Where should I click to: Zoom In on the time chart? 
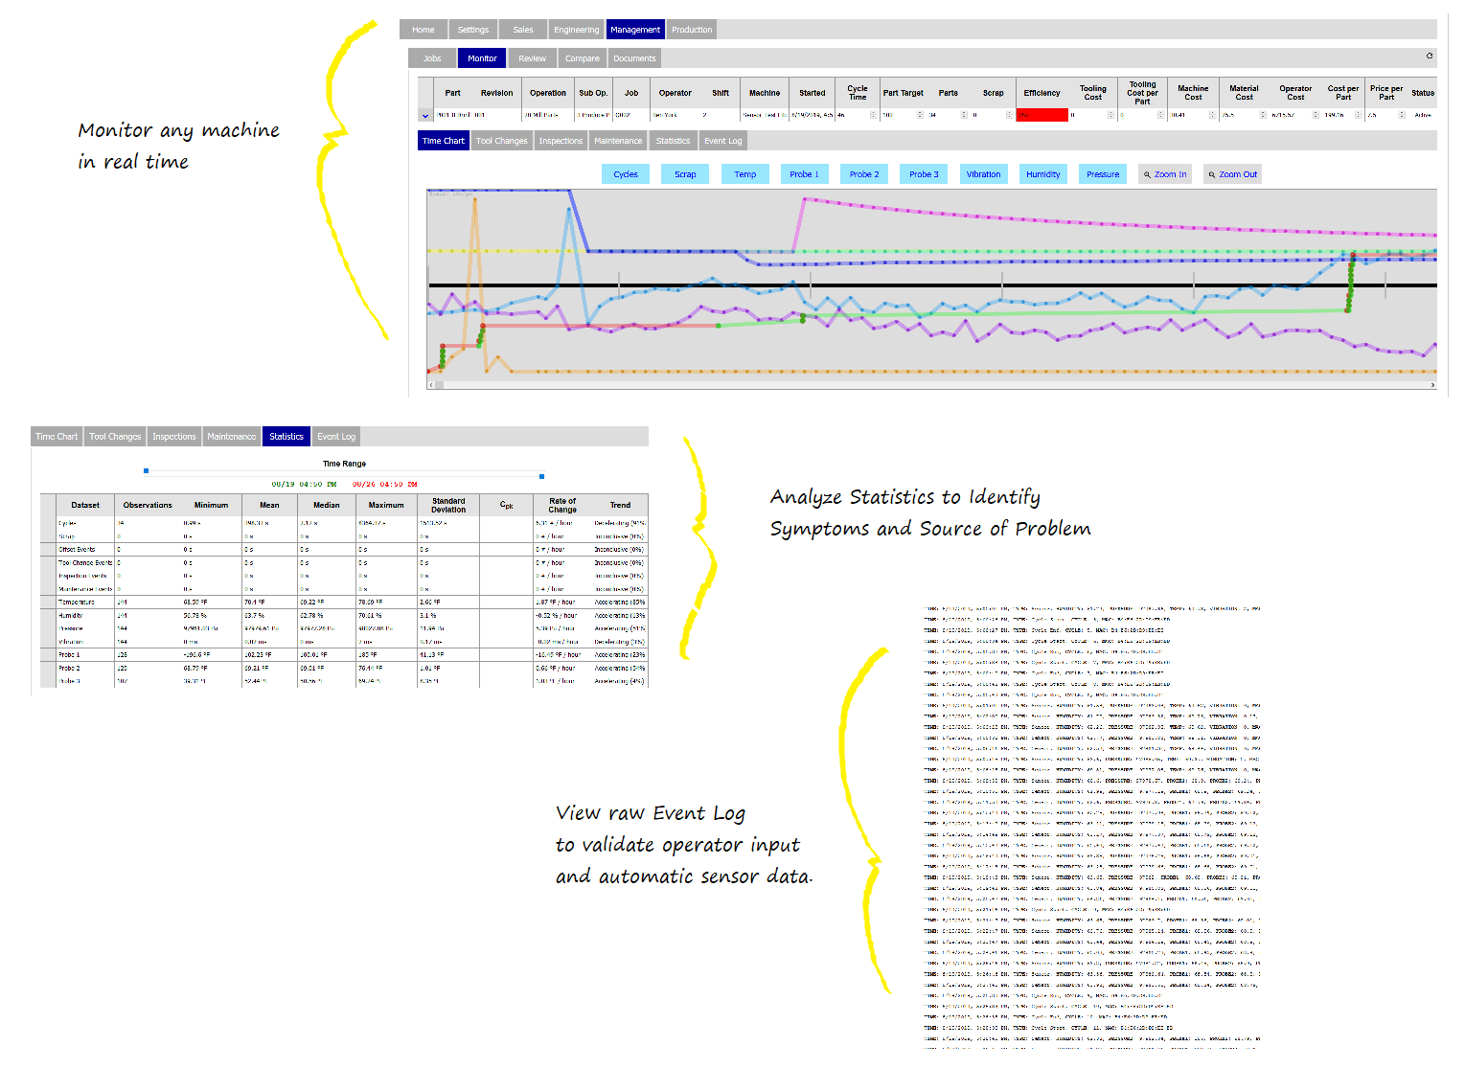tap(1165, 174)
